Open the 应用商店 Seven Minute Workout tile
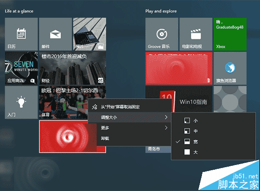Viewport: 260px width, 191px height. 21,68
